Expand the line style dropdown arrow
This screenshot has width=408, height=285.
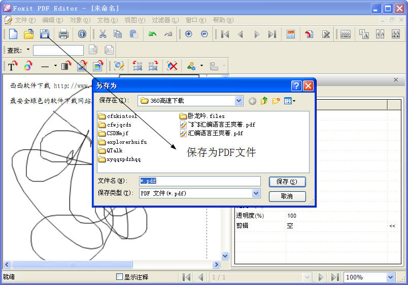55,66
